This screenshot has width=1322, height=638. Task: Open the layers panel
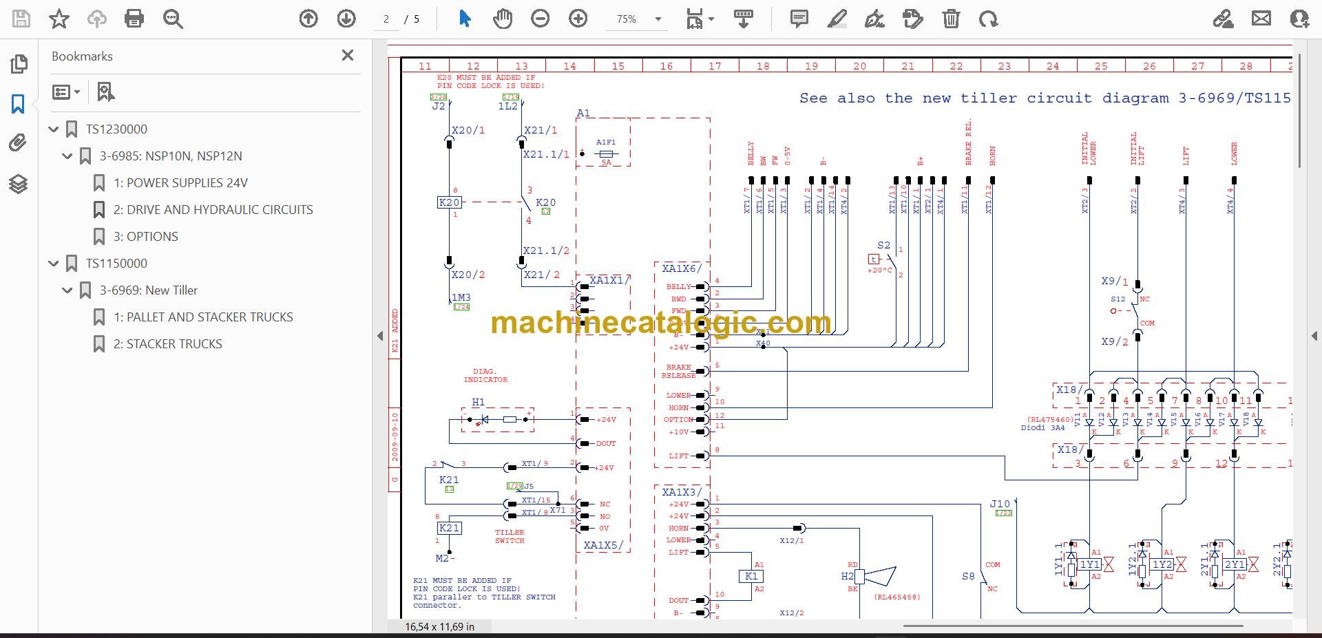pos(19,184)
